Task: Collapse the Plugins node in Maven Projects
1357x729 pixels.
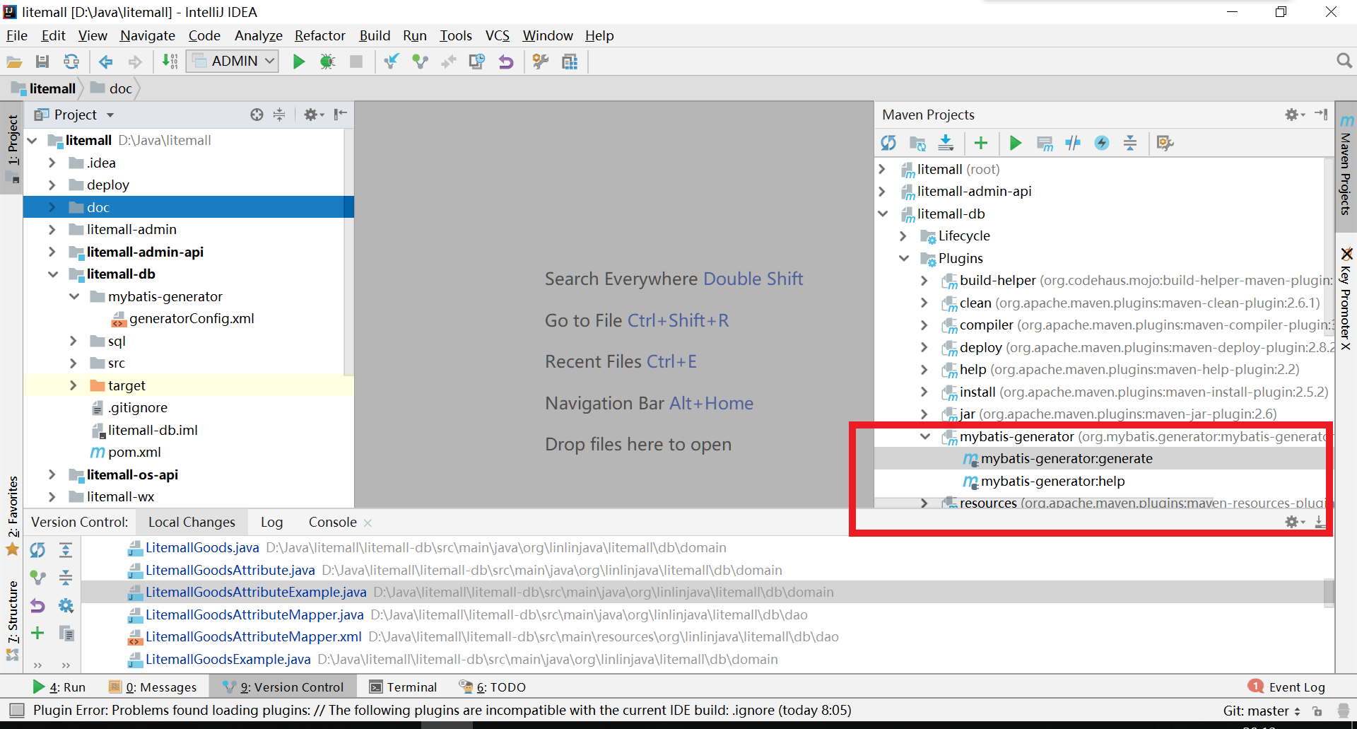Action: tap(904, 258)
